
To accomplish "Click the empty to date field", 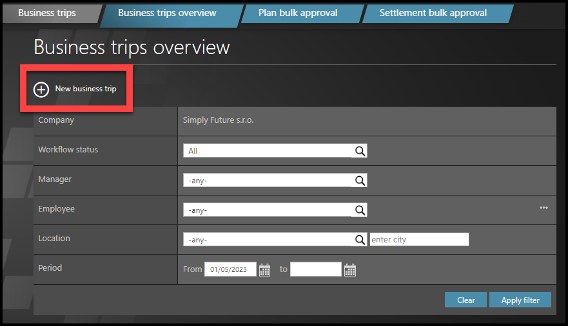I will coord(315,269).
